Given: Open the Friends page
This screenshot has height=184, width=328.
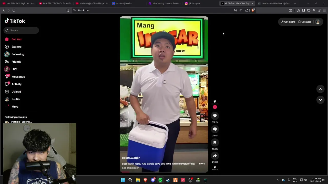Looking at the screenshot, I should (x=13, y=62).
